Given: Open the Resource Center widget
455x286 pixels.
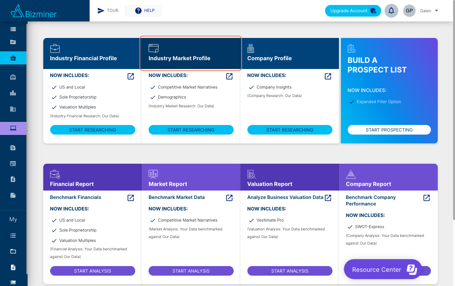Looking at the screenshot, I should [383, 269].
